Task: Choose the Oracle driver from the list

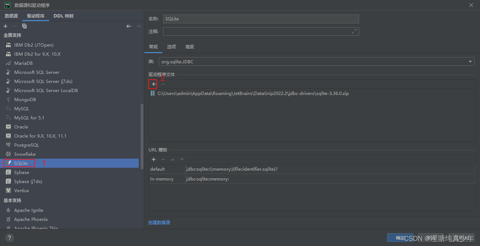Action: coord(21,127)
